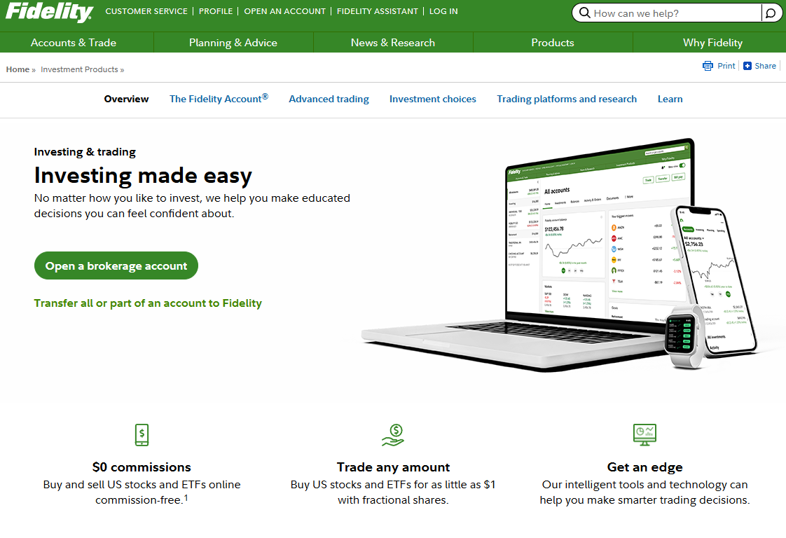Image resolution: width=786 pixels, height=538 pixels.
Task: Click Transfer all or part of an account link
Action: (x=148, y=303)
